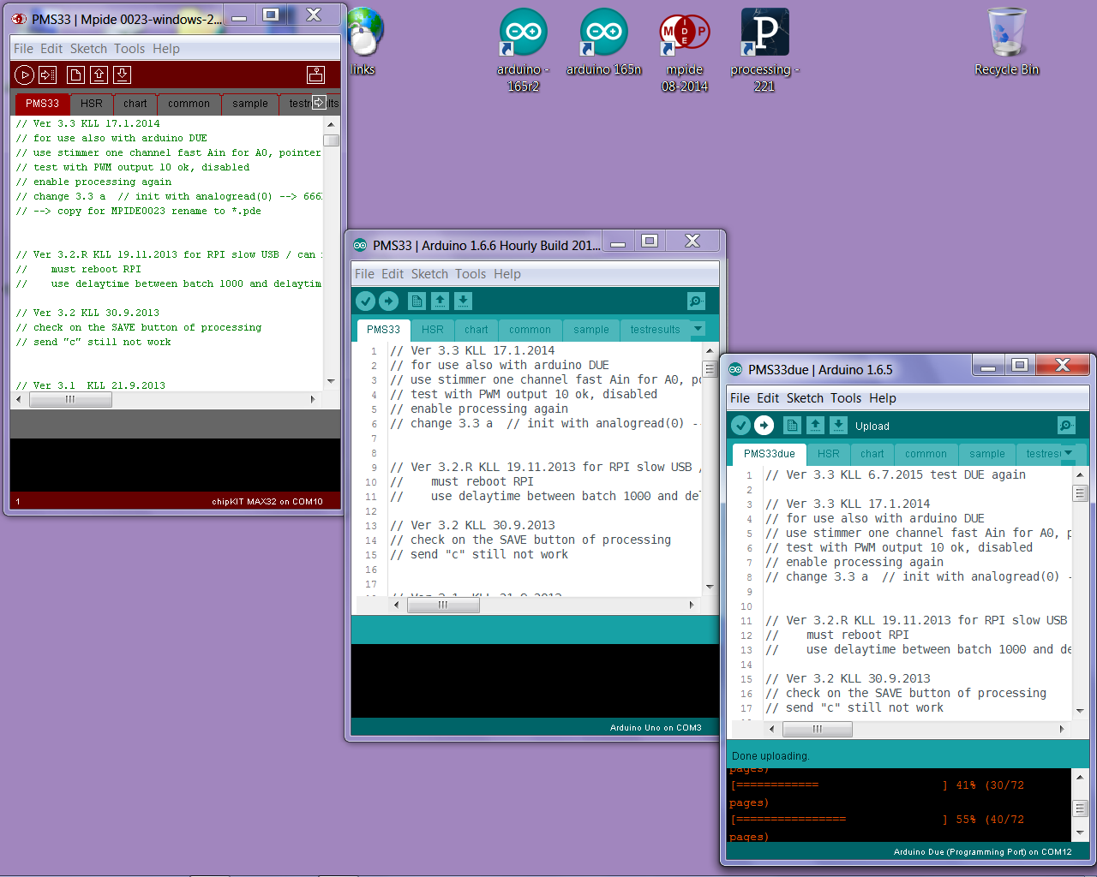The height and width of the screenshot is (877, 1097).
Task: Click Verify button in Mpide PMS33 window
Action: click(24, 75)
